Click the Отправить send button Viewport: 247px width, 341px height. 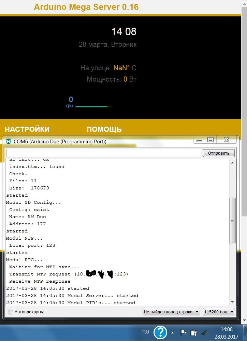(219, 153)
